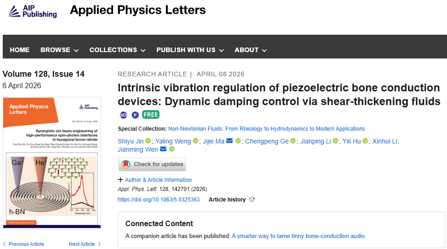Open Chengpeng Ge's ORCID icon
The width and height of the screenshot is (447, 249).
[x=293, y=141]
